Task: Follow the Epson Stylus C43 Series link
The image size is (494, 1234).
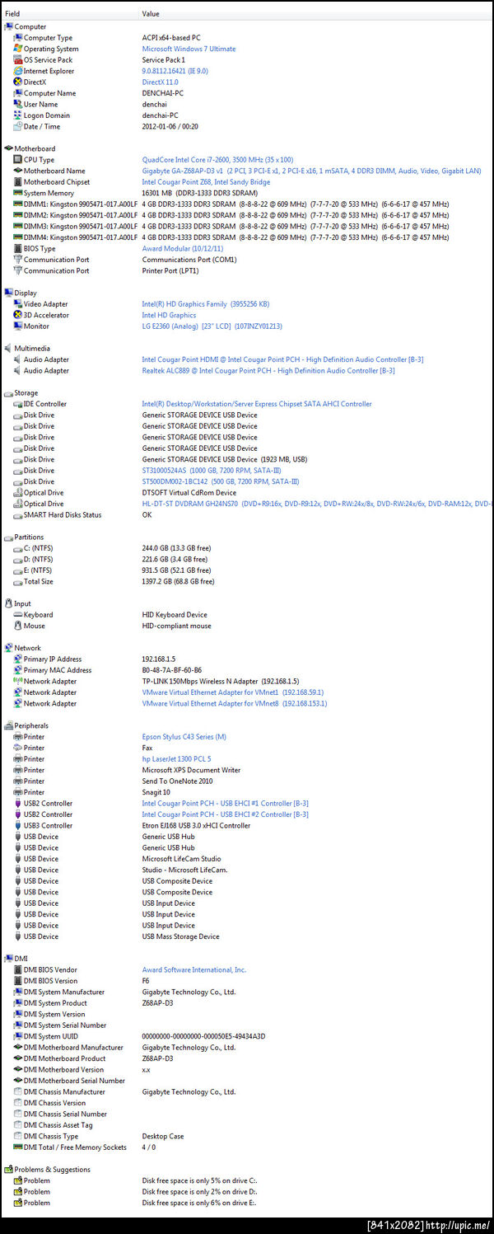Action: pyautogui.click(x=184, y=737)
